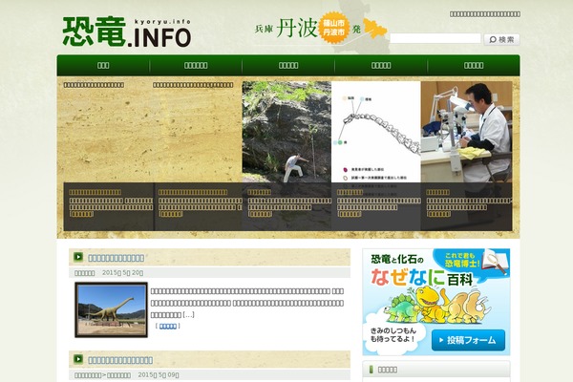573x382 pixels.
Task: Open the second article title dated 2015 5 09
Action: (x=120, y=360)
